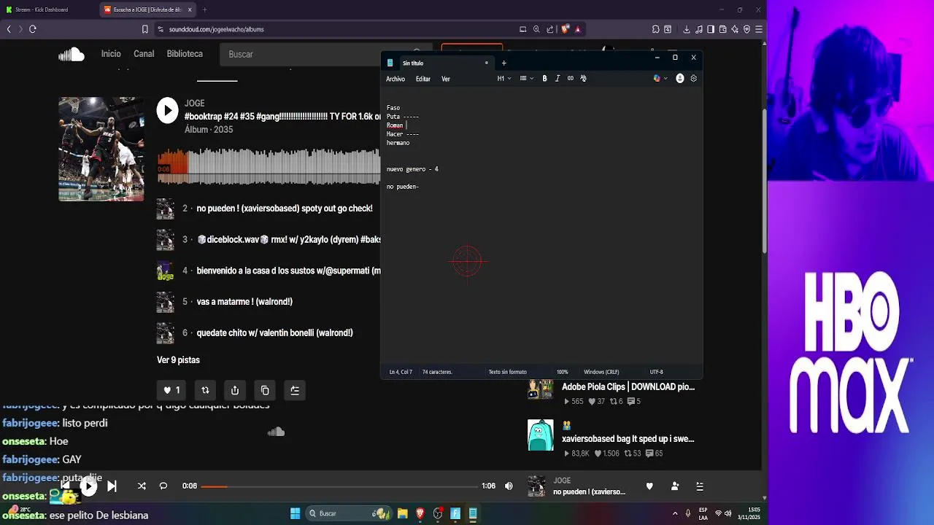Image resolution: width=934 pixels, height=525 pixels.
Task: Open Adobe Piola Clips track link
Action: coord(628,387)
